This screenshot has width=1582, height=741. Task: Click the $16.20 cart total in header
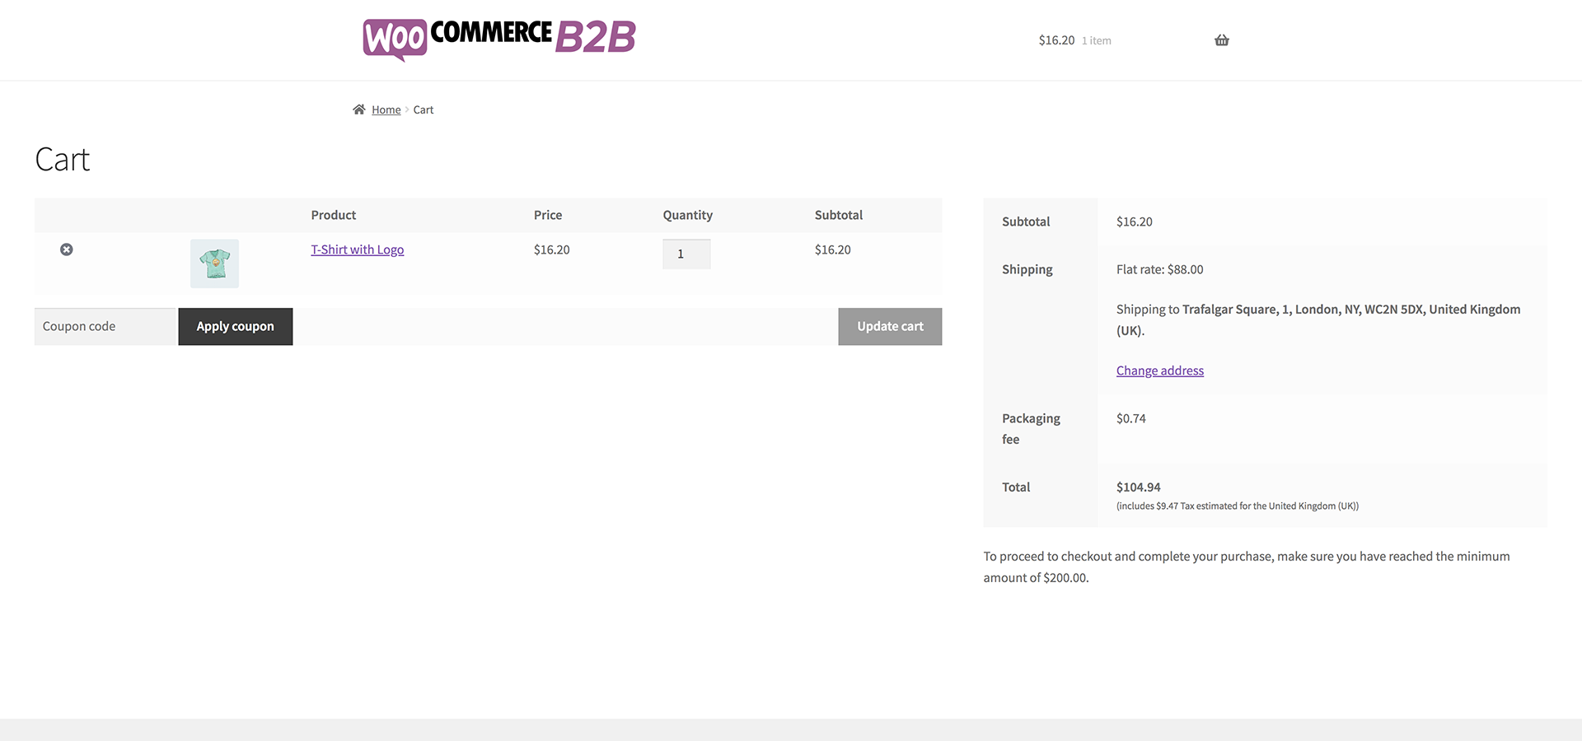tap(1056, 40)
